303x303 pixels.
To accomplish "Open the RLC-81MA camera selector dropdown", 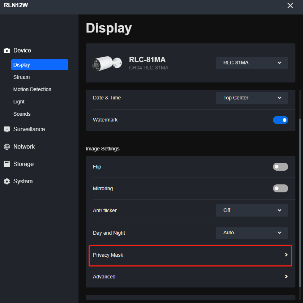I will (x=252, y=63).
